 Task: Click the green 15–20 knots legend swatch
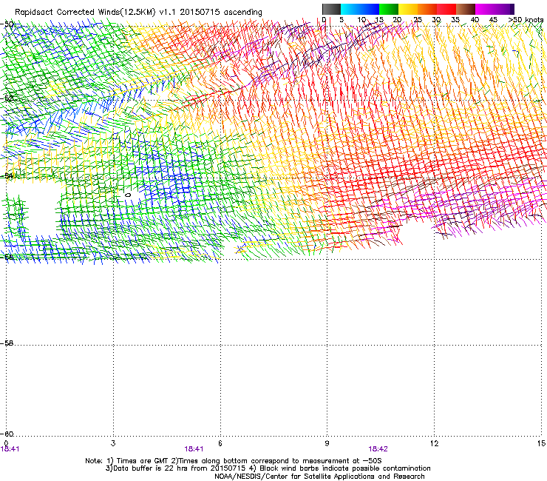point(389,9)
